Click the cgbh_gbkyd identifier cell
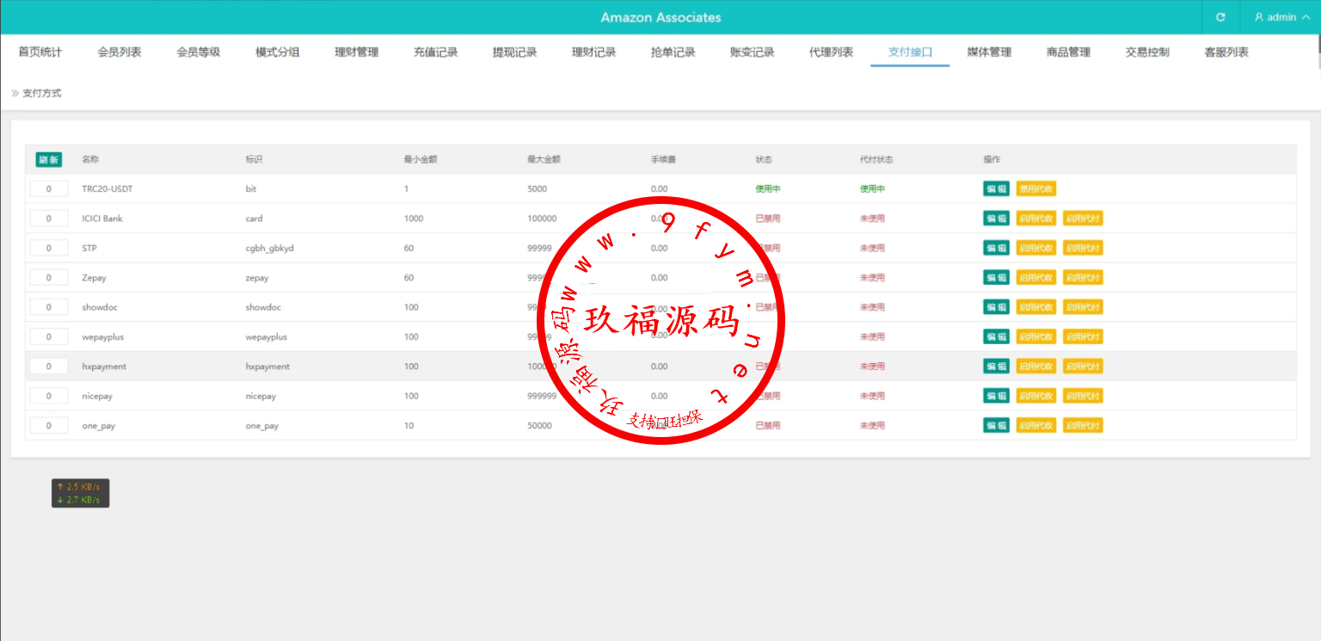The width and height of the screenshot is (1321, 641). [269, 248]
